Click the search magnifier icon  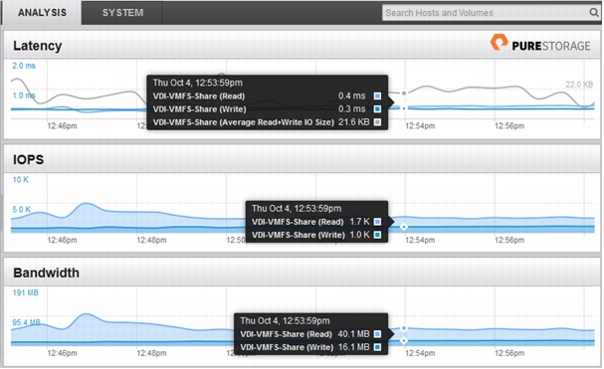(594, 13)
